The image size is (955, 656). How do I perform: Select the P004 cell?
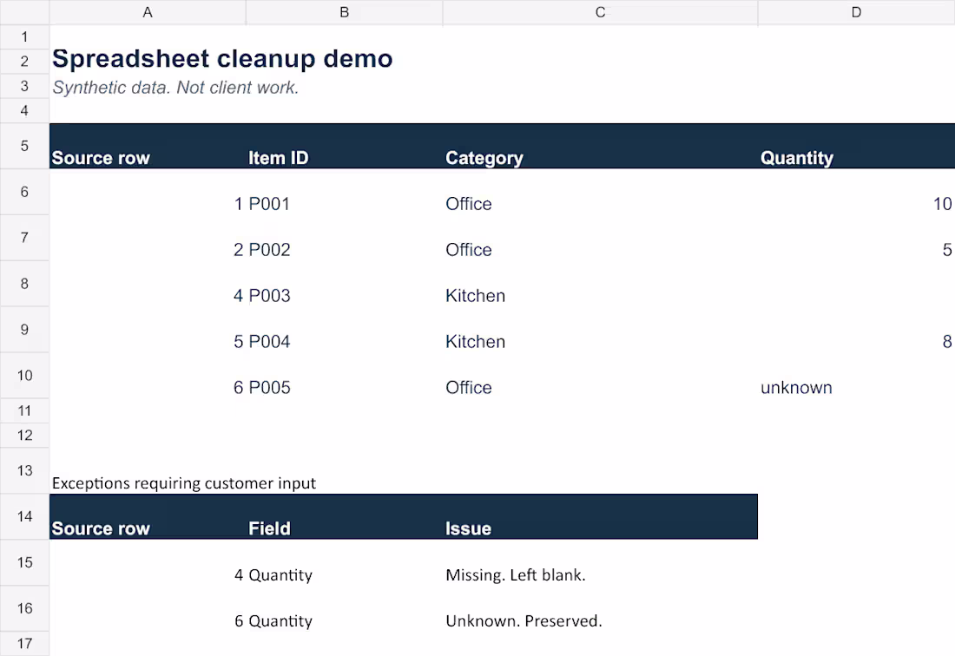pyautogui.click(x=344, y=330)
